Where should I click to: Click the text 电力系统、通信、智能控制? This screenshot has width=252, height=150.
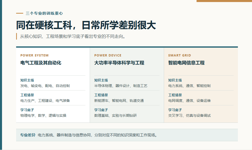189,86
